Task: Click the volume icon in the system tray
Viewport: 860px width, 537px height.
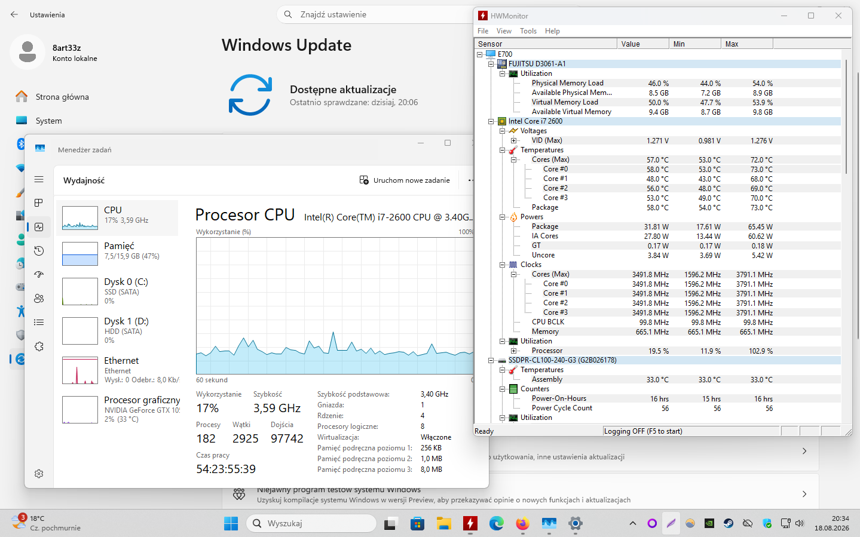Action: click(x=800, y=523)
